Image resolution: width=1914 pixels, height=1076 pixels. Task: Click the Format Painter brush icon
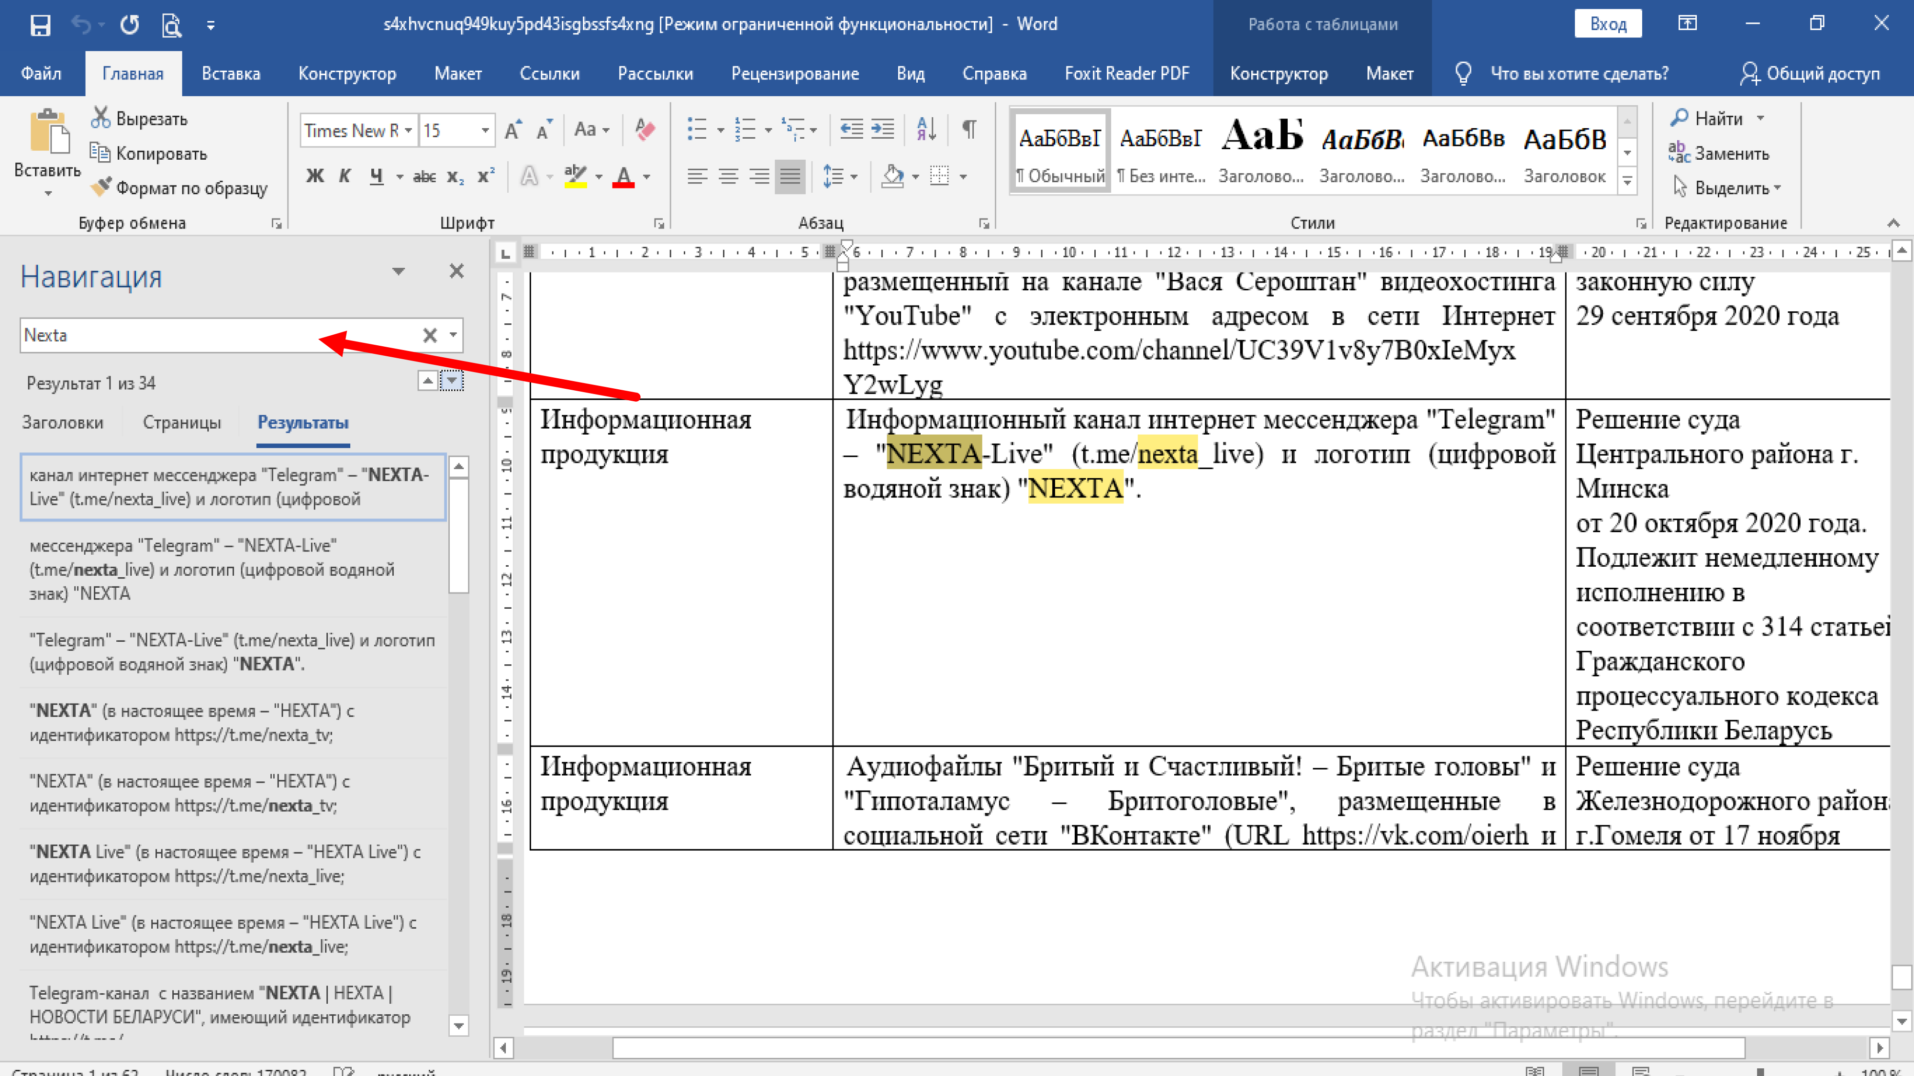pyautogui.click(x=101, y=187)
